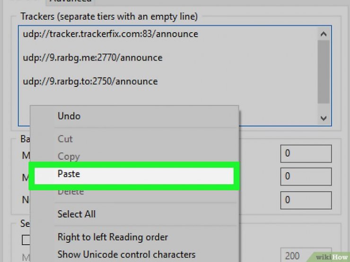The width and height of the screenshot is (350, 262).
Task: Click the first bandwidth field showing 0
Action: (306, 153)
